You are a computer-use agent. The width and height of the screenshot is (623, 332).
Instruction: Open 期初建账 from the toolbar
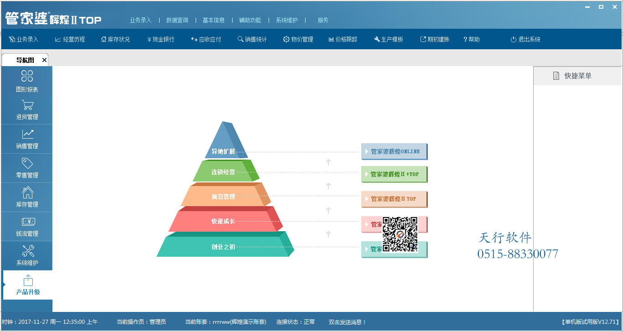(435, 39)
